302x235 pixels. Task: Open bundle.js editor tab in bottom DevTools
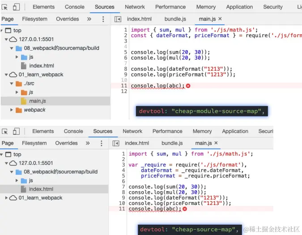click(x=172, y=143)
